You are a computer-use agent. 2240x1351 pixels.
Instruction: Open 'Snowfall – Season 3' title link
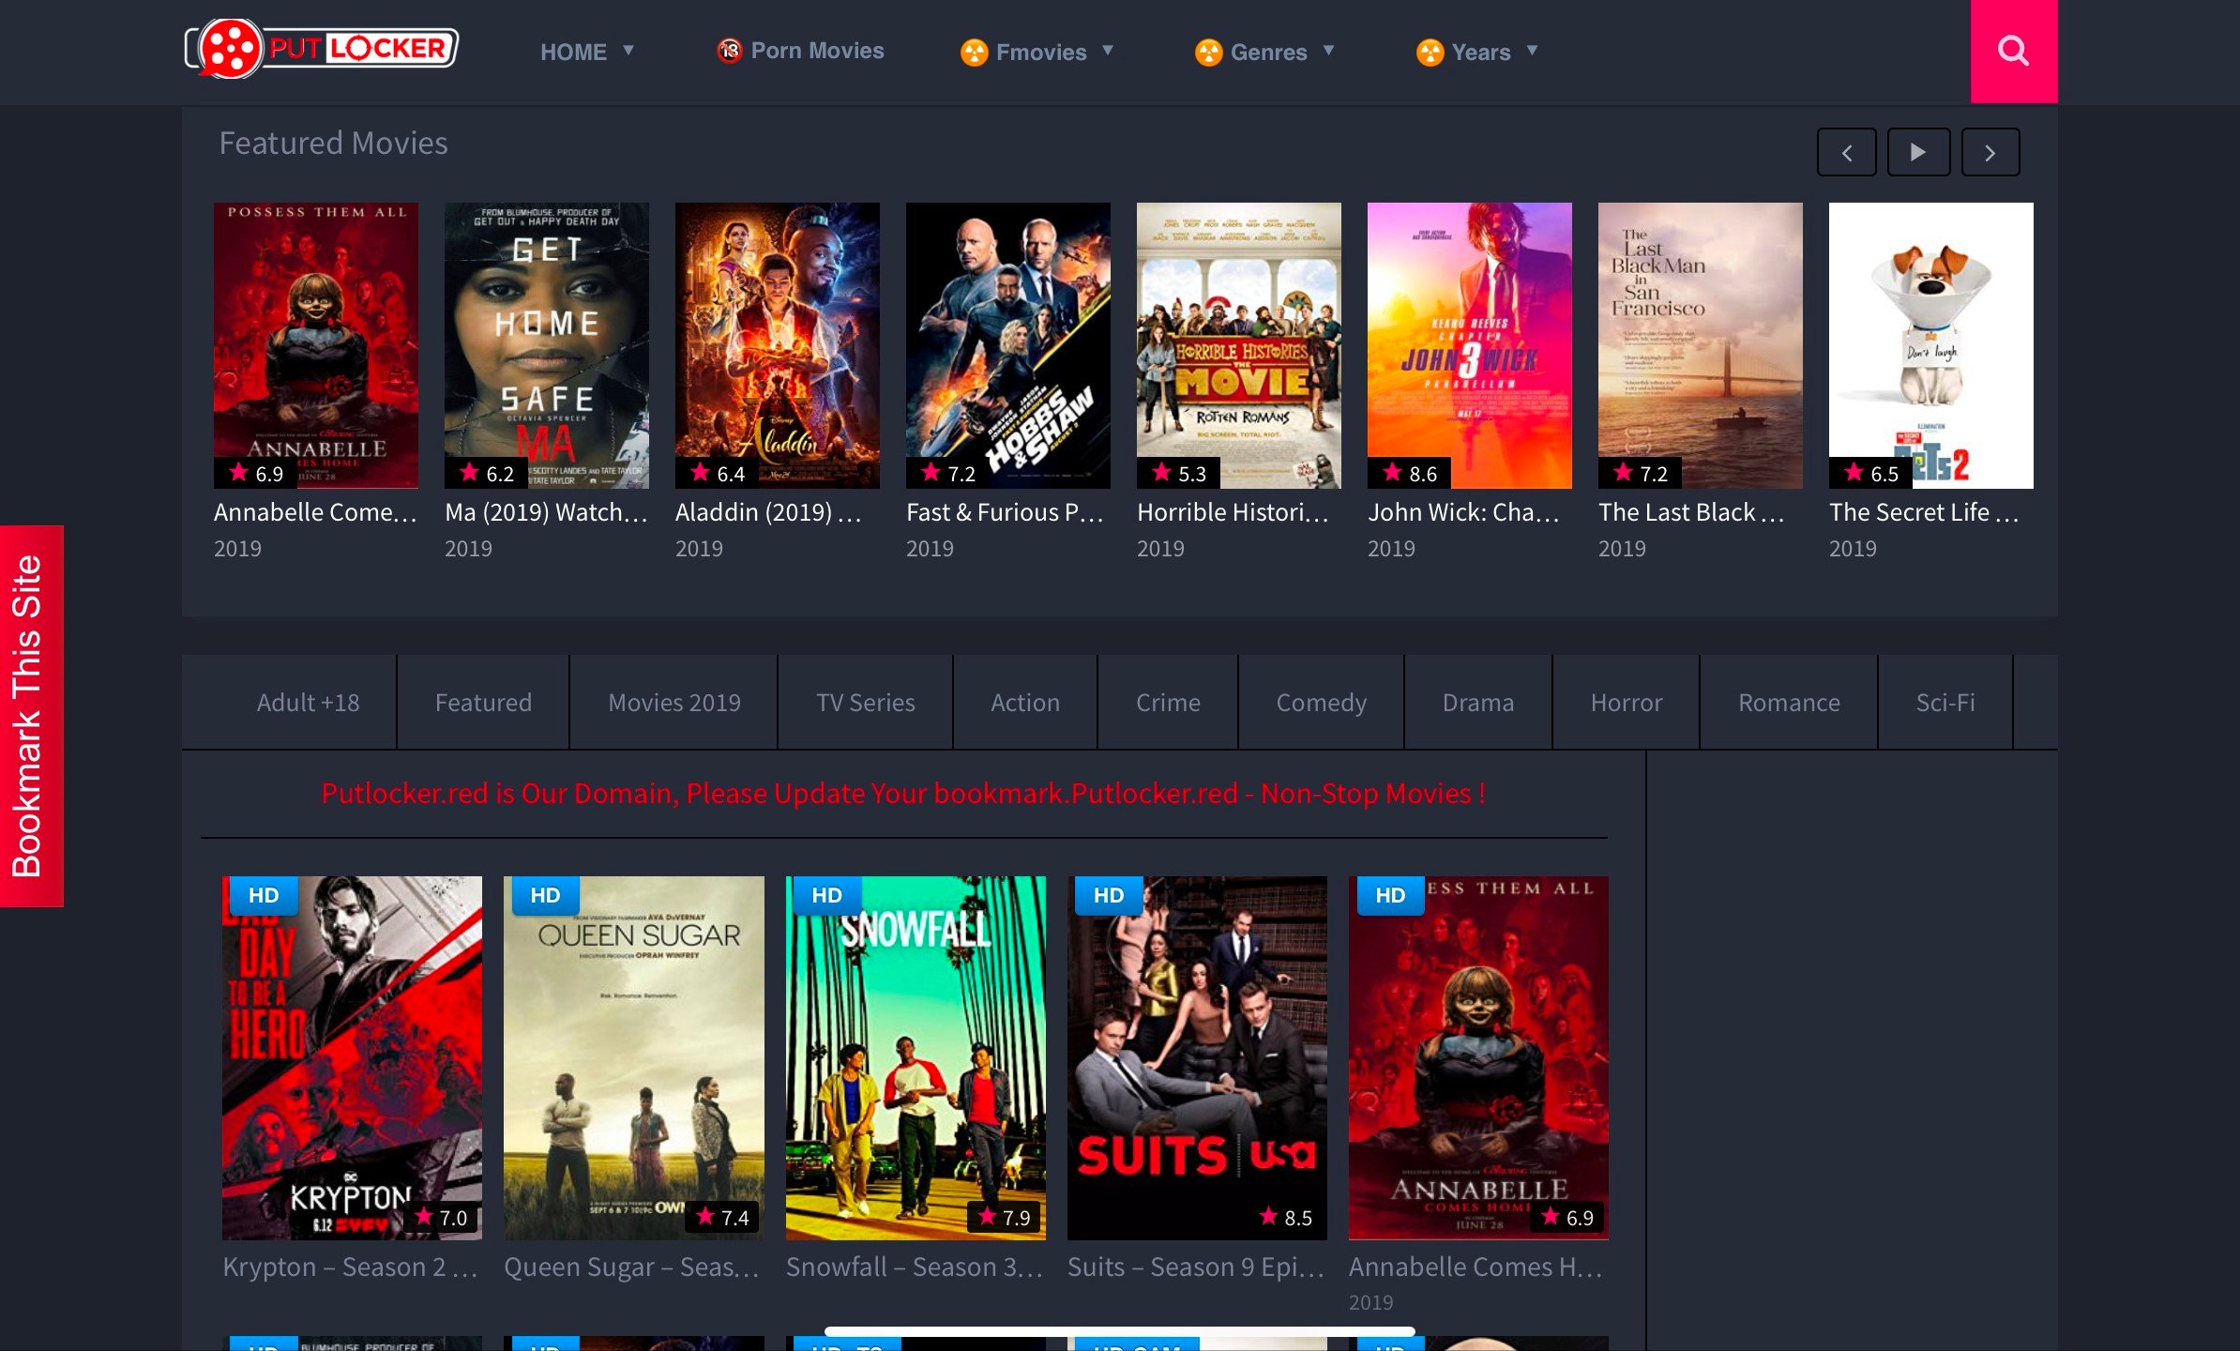click(915, 1267)
